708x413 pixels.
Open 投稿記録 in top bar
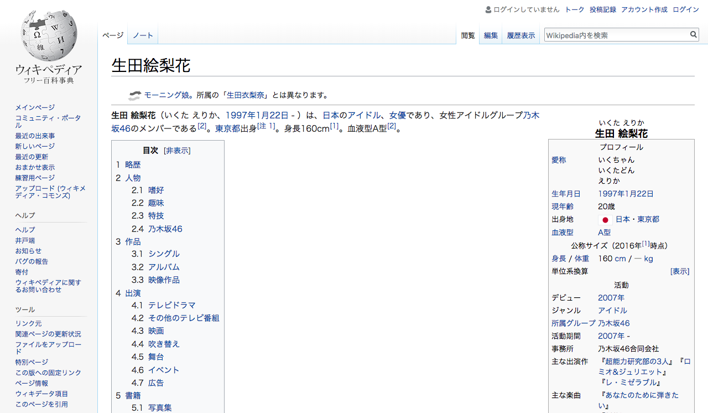pos(603,9)
